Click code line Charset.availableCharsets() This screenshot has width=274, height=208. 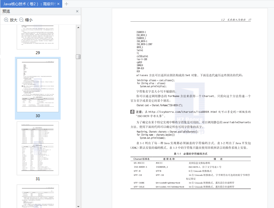point(167,132)
